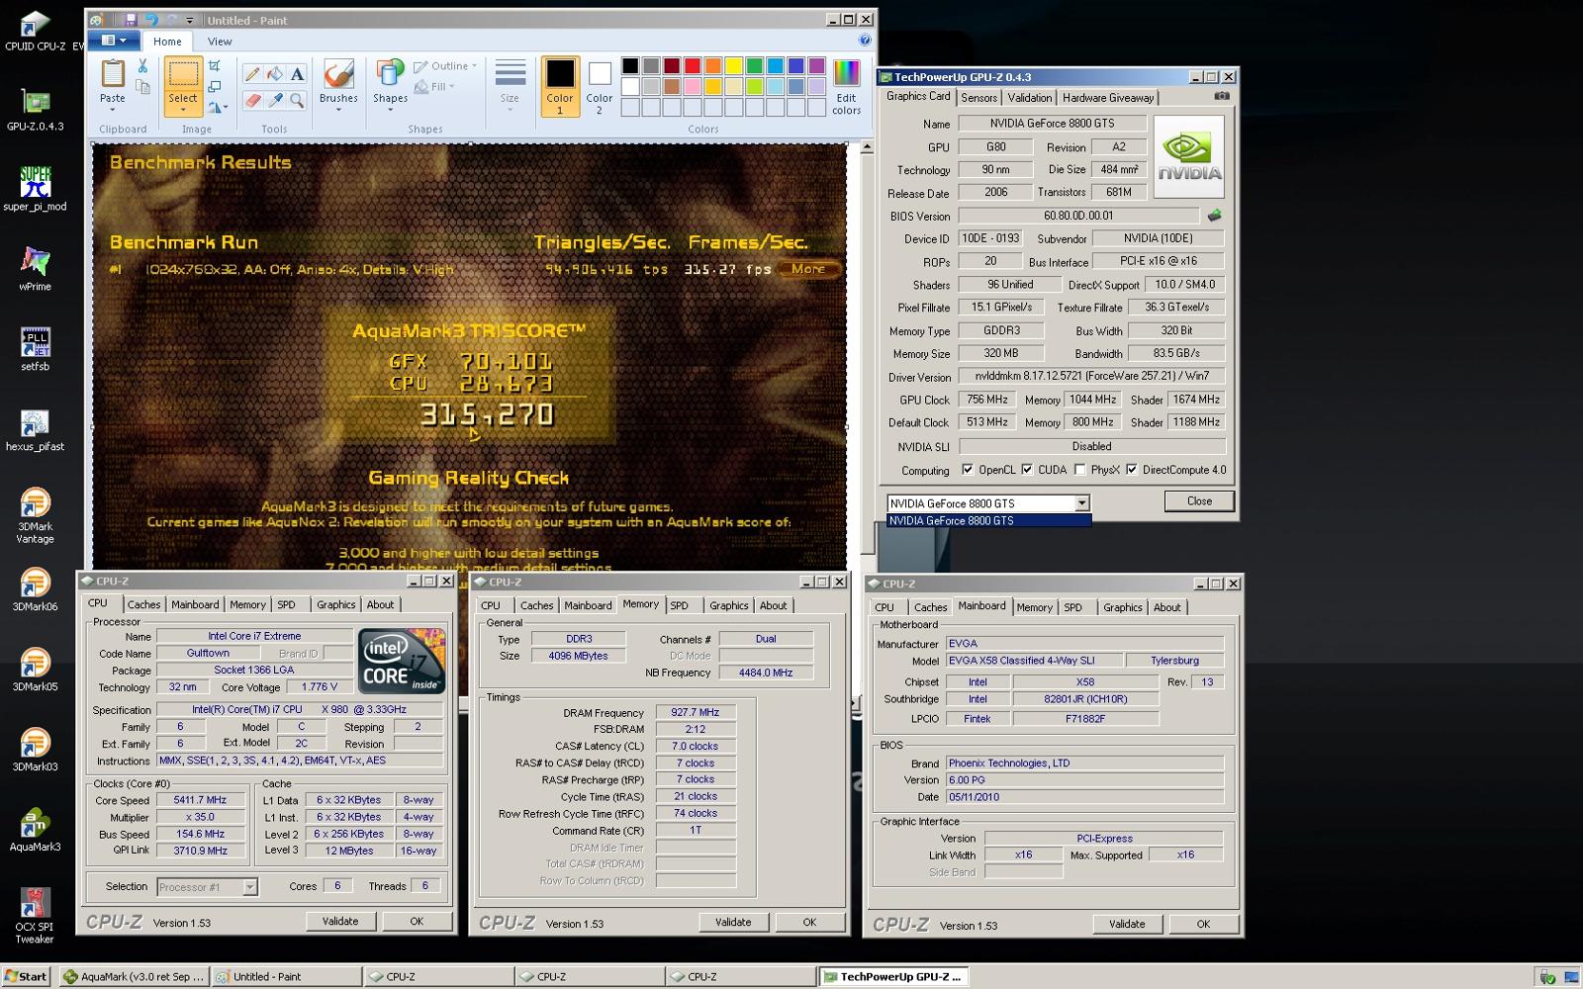The image size is (1583, 989).
Task: Select the Fill with color bucket tool
Action: (275, 74)
